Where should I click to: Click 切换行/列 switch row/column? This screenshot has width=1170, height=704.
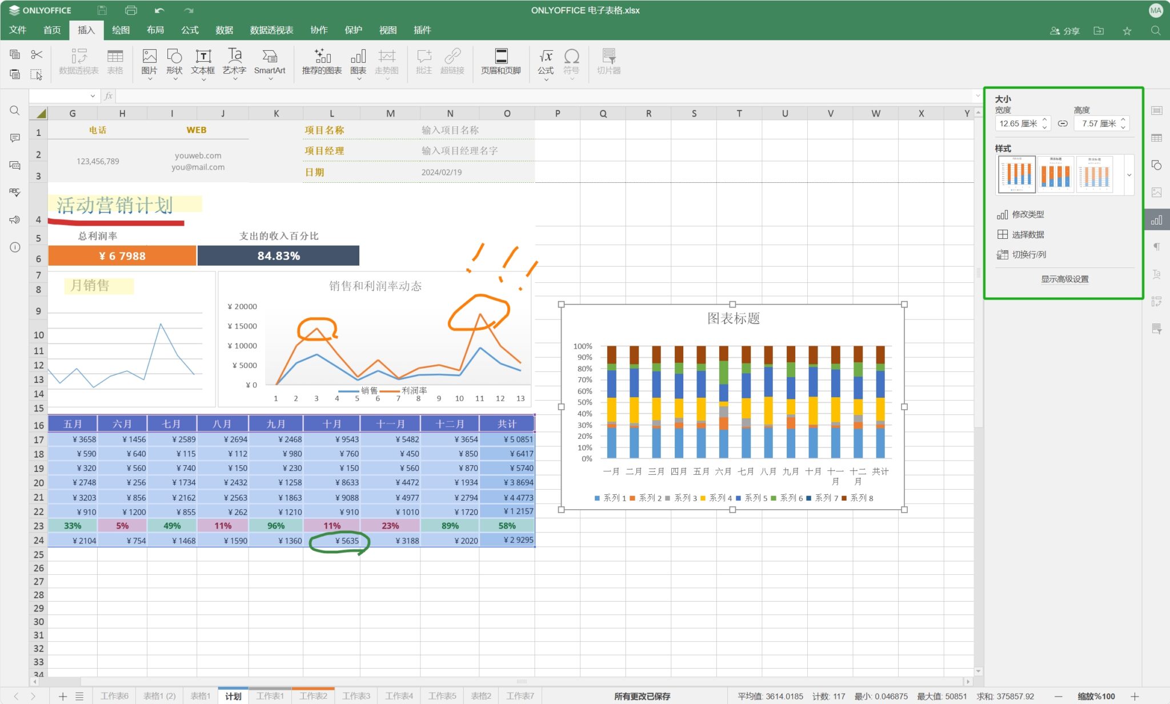pyautogui.click(x=1022, y=254)
